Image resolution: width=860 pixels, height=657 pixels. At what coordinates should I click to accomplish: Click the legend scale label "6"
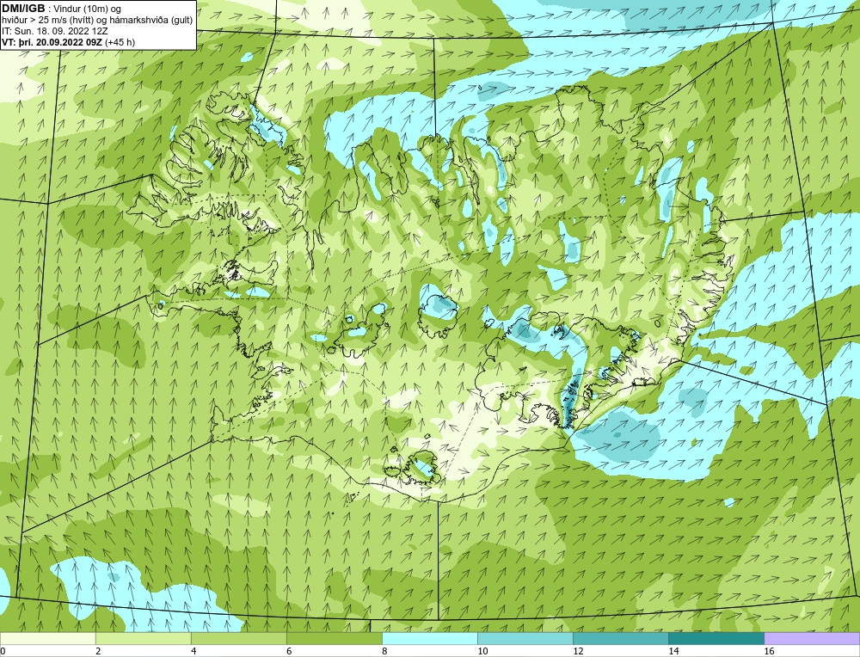tap(289, 651)
